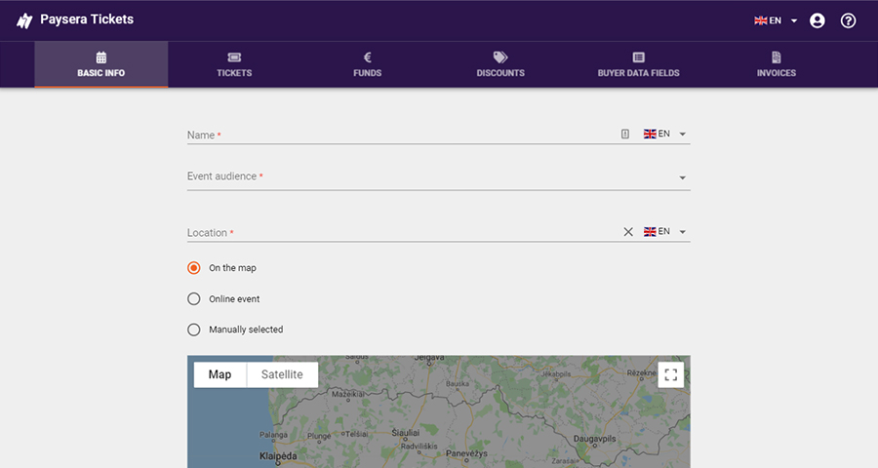Select the 'On the map' radio option
Image resolution: width=878 pixels, height=468 pixels.
pos(194,267)
